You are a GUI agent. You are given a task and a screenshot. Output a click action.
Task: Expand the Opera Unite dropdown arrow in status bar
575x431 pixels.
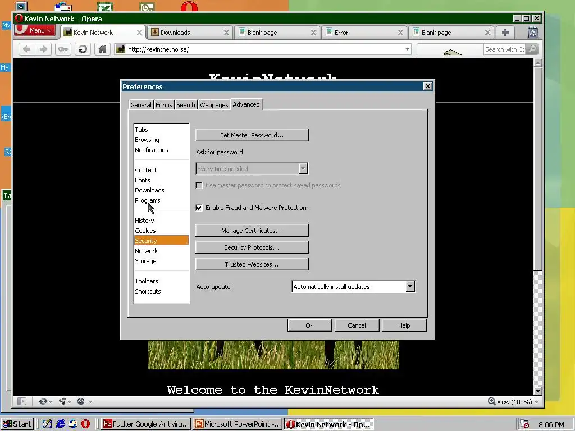69,402
